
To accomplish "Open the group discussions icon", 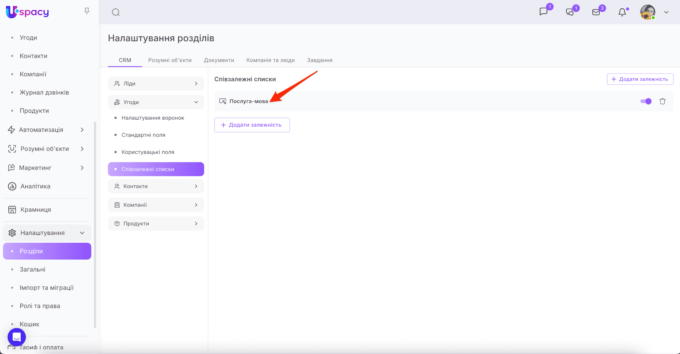I will click(569, 12).
